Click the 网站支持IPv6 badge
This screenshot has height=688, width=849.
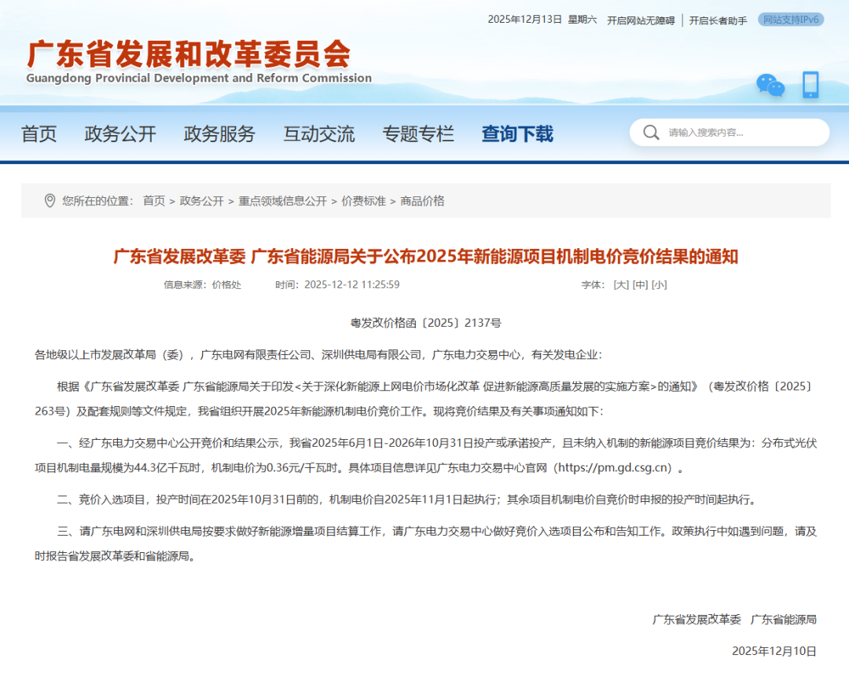(x=791, y=20)
